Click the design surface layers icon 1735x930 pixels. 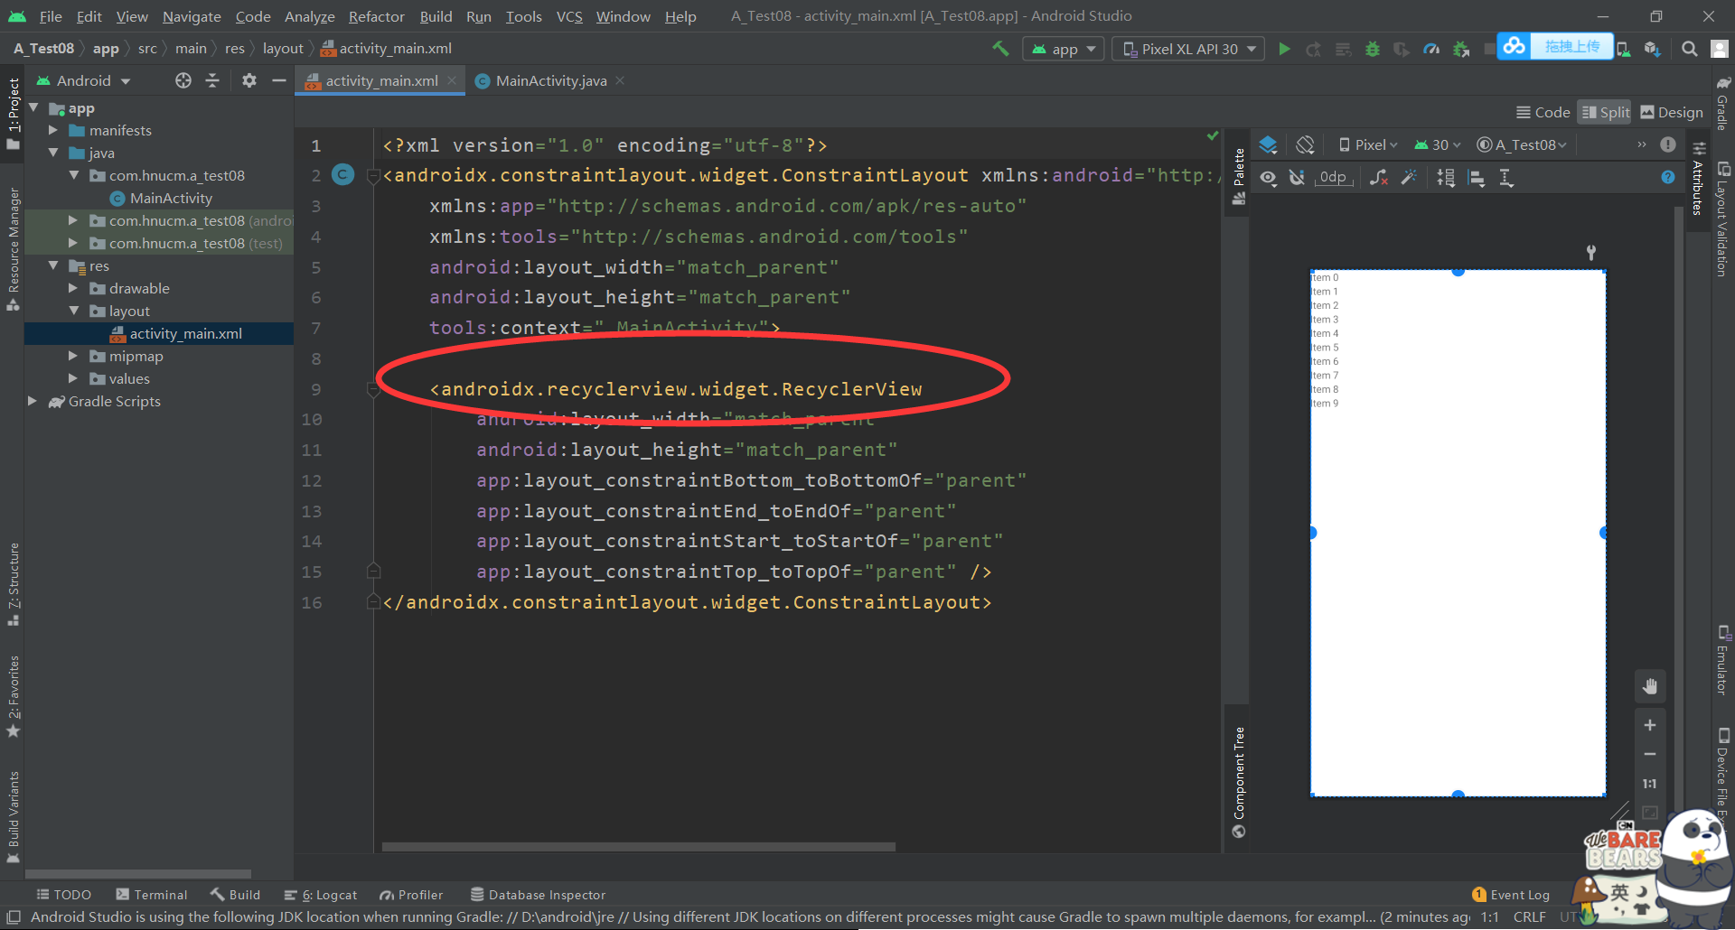pos(1269,144)
